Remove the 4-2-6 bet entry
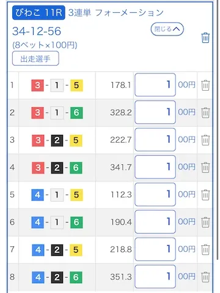The image size is (220, 293). click(205, 277)
